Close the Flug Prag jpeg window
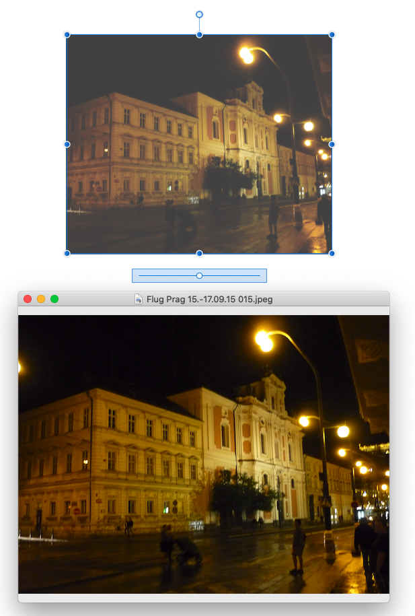 click(28, 299)
